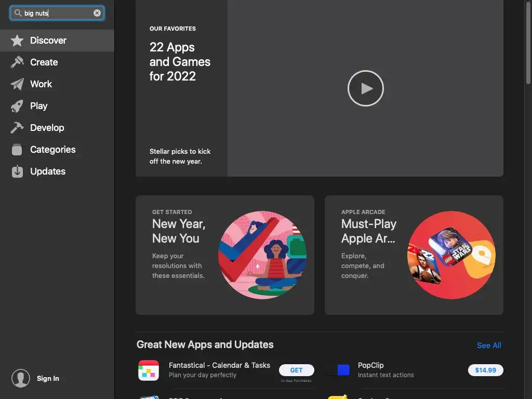Select the Categories icon
Image resolution: width=532 pixels, height=399 pixels.
tap(17, 150)
